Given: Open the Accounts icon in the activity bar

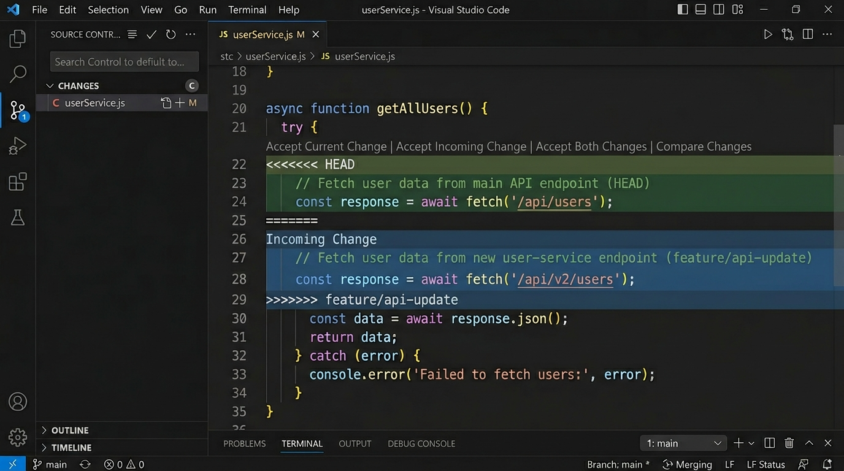Looking at the screenshot, I should coord(18,402).
